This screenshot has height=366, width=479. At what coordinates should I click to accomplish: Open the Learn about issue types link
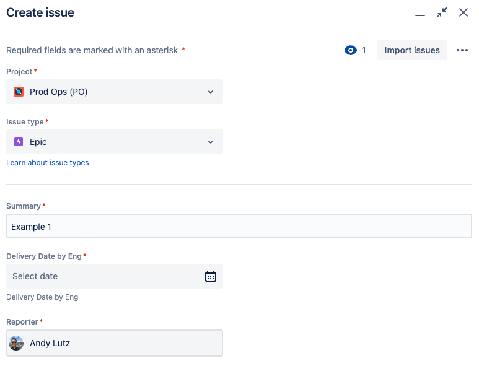pos(48,163)
